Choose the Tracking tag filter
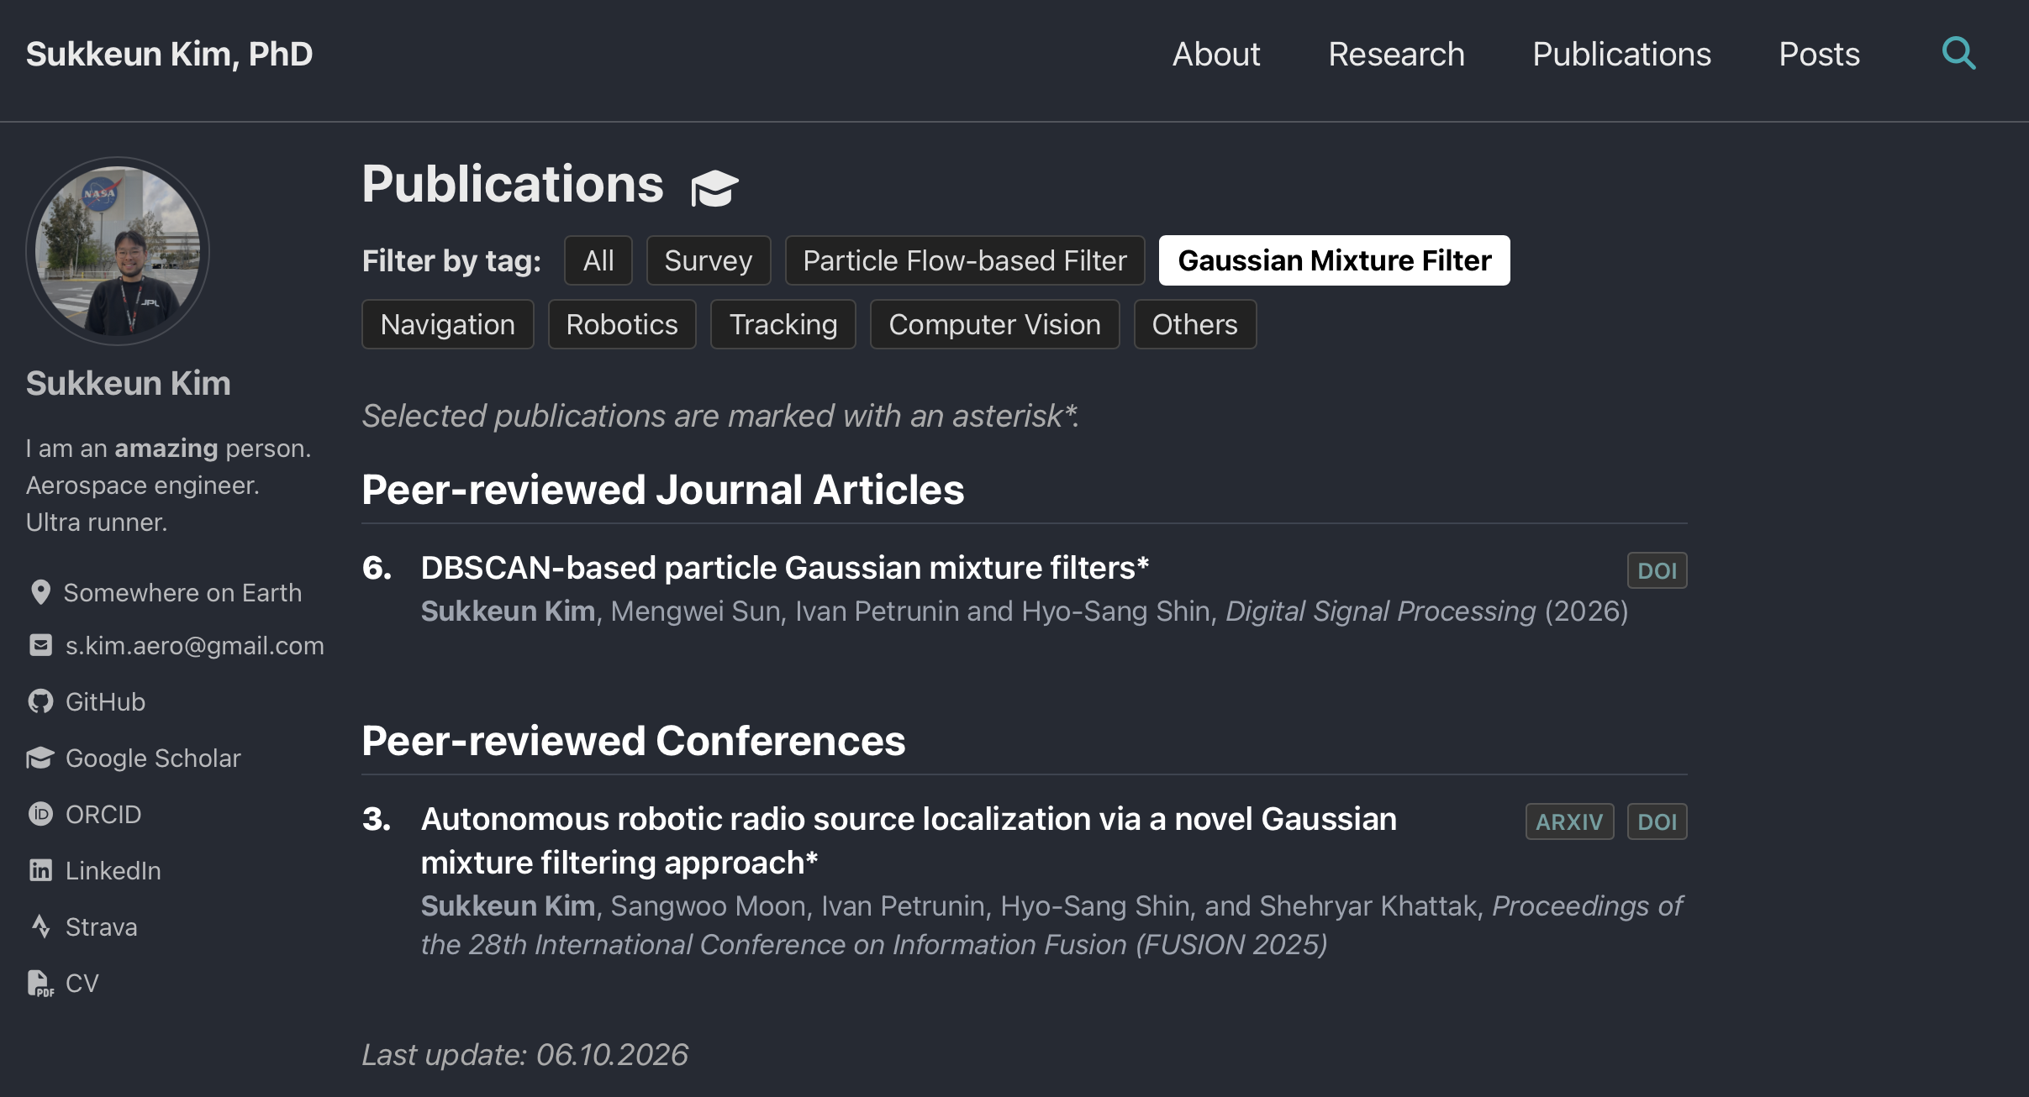Screen dimensions: 2029x1097 [783, 324]
